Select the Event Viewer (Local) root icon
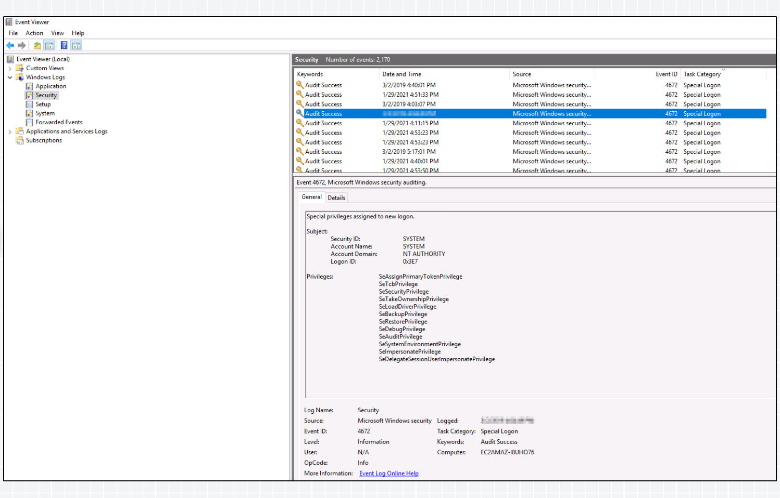The height and width of the screenshot is (498, 780). click(x=10, y=59)
